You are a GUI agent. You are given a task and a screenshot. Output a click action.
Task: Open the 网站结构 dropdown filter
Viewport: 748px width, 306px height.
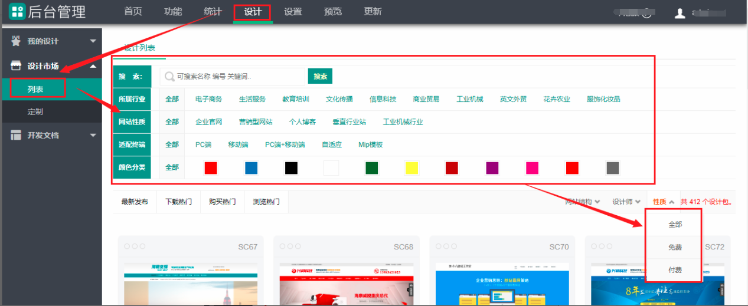click(x=583, y=202)
